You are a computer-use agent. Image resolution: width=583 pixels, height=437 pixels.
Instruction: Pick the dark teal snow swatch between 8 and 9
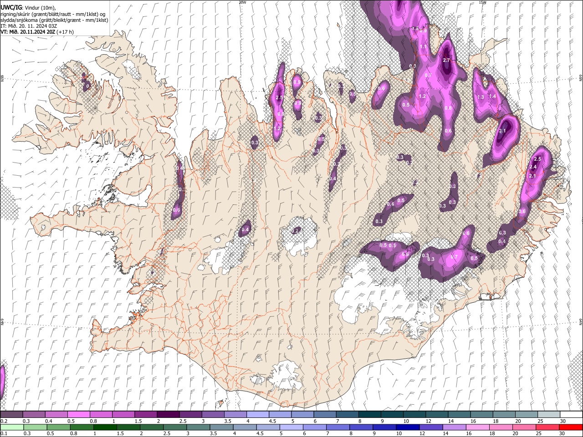[370, 414]
